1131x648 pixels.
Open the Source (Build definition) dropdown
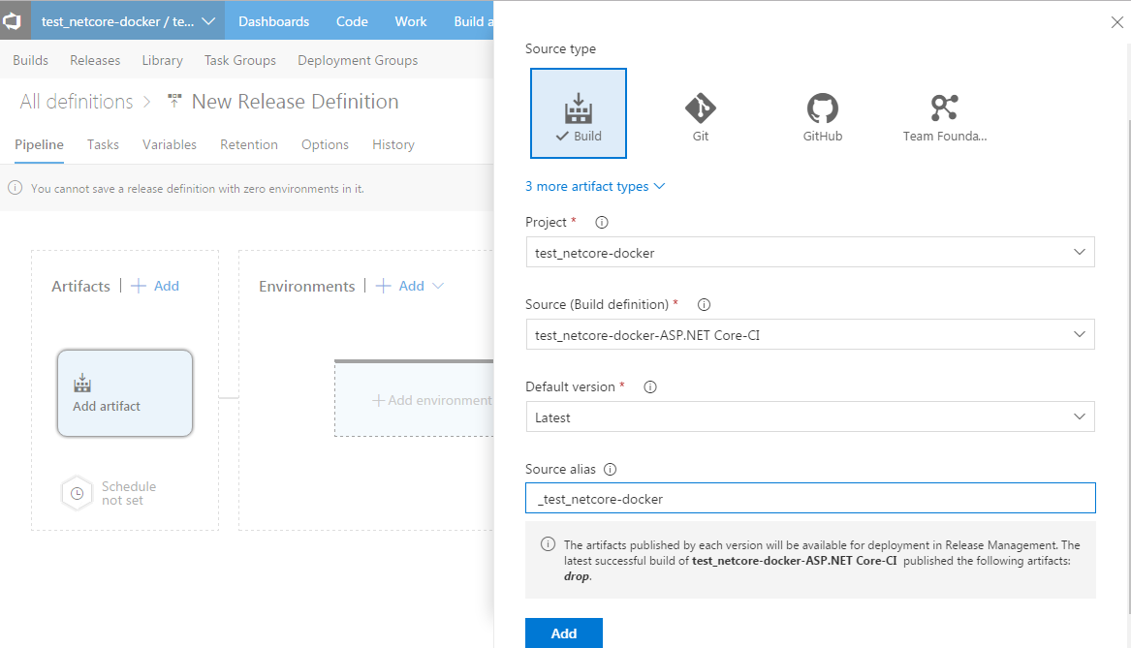(x=810, y=334)
